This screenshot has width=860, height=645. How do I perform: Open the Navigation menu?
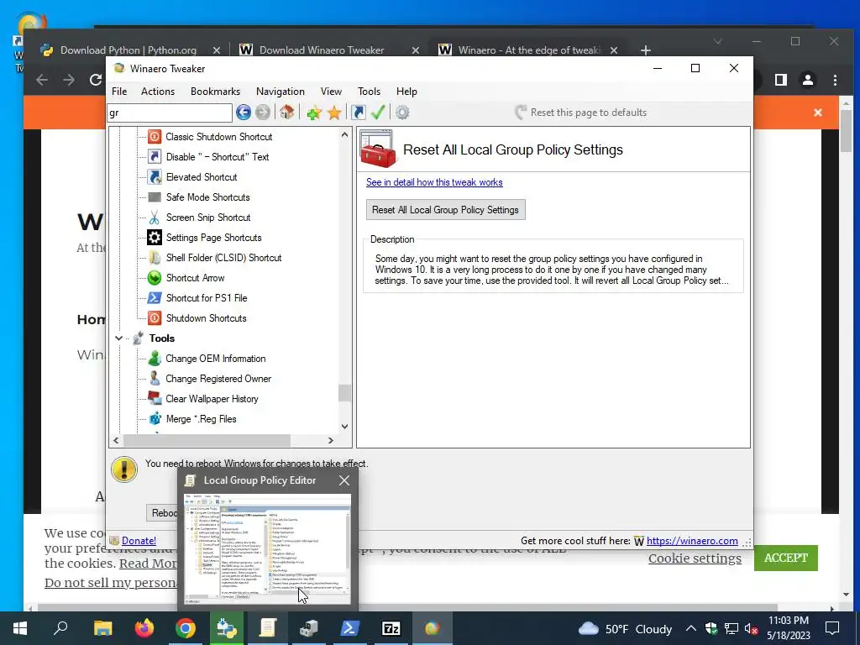pyautogui.click(x=281, y=92)
